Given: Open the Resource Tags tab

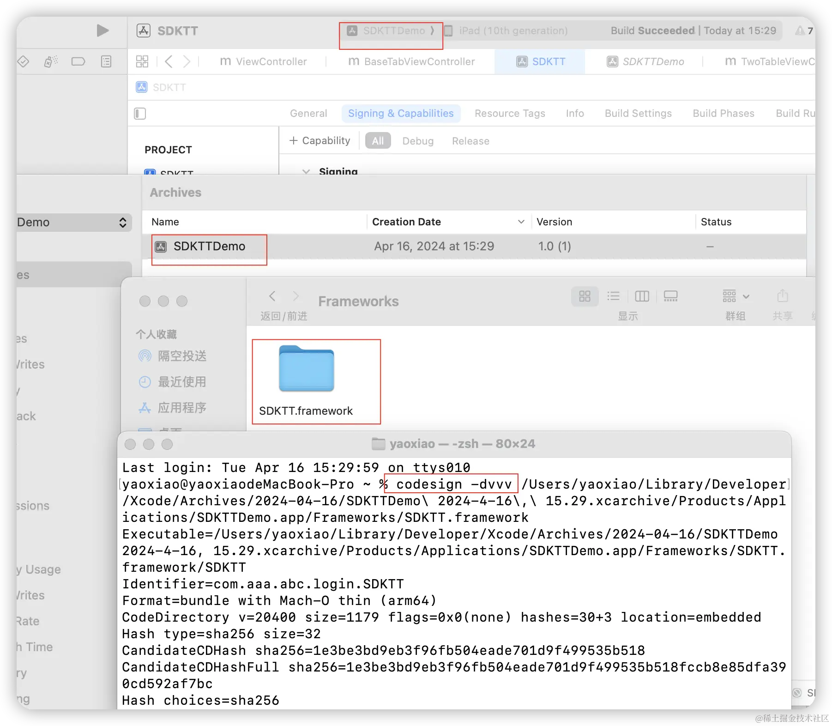Looking at the screenshot, I should pos(510,114).
